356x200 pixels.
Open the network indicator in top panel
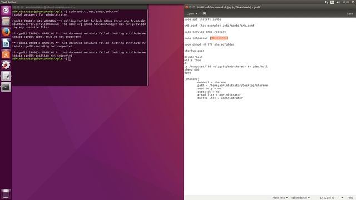327,2
